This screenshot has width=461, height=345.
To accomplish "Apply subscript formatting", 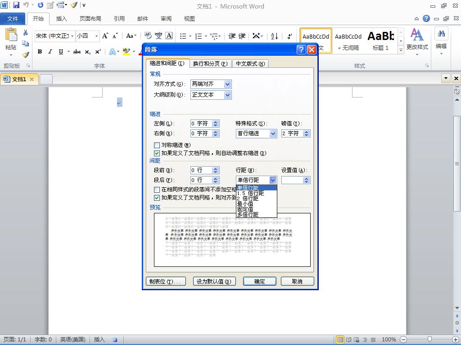I will click(88, 52).
